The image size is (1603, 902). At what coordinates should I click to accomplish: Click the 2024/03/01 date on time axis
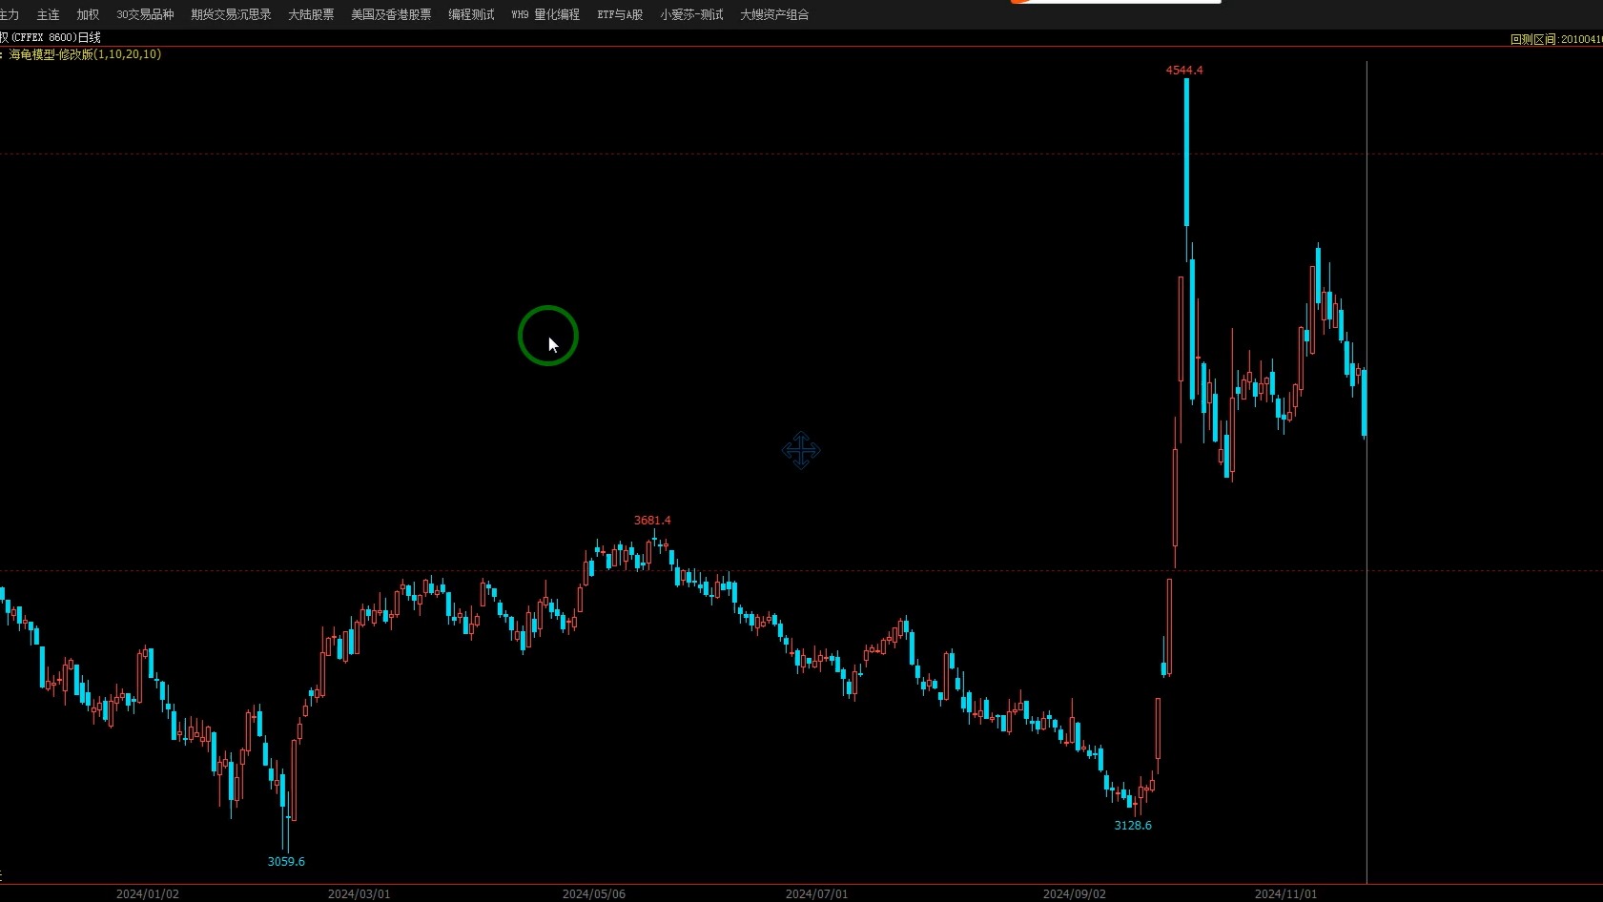(x=359, y=893)
